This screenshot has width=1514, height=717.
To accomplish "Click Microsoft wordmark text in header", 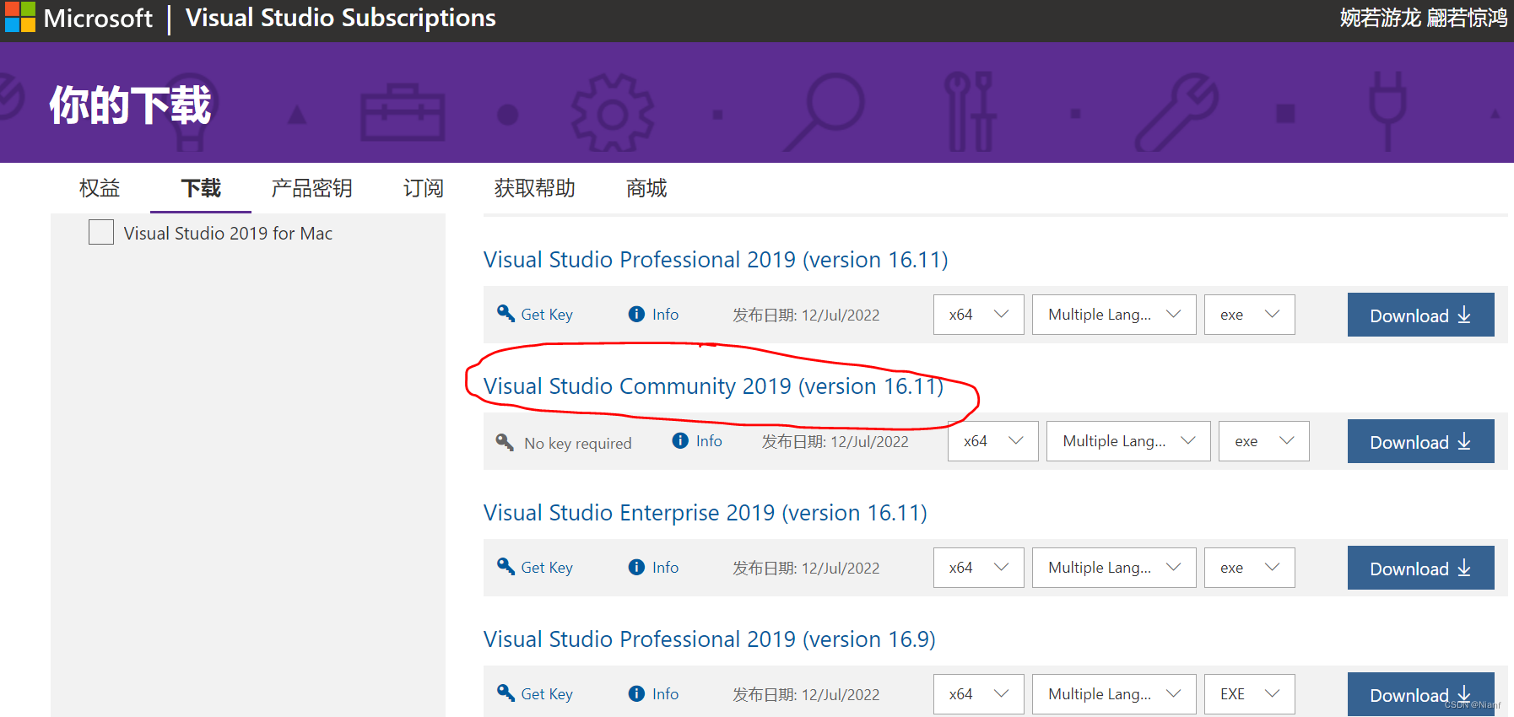I will click(x=98, y=18).
